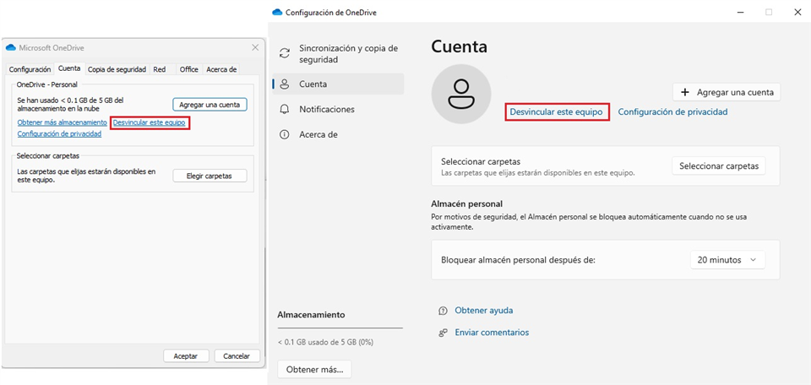
Task: Click Obtener más almacenamiento link
Action: pyautogui.click(x=63, y=123)
